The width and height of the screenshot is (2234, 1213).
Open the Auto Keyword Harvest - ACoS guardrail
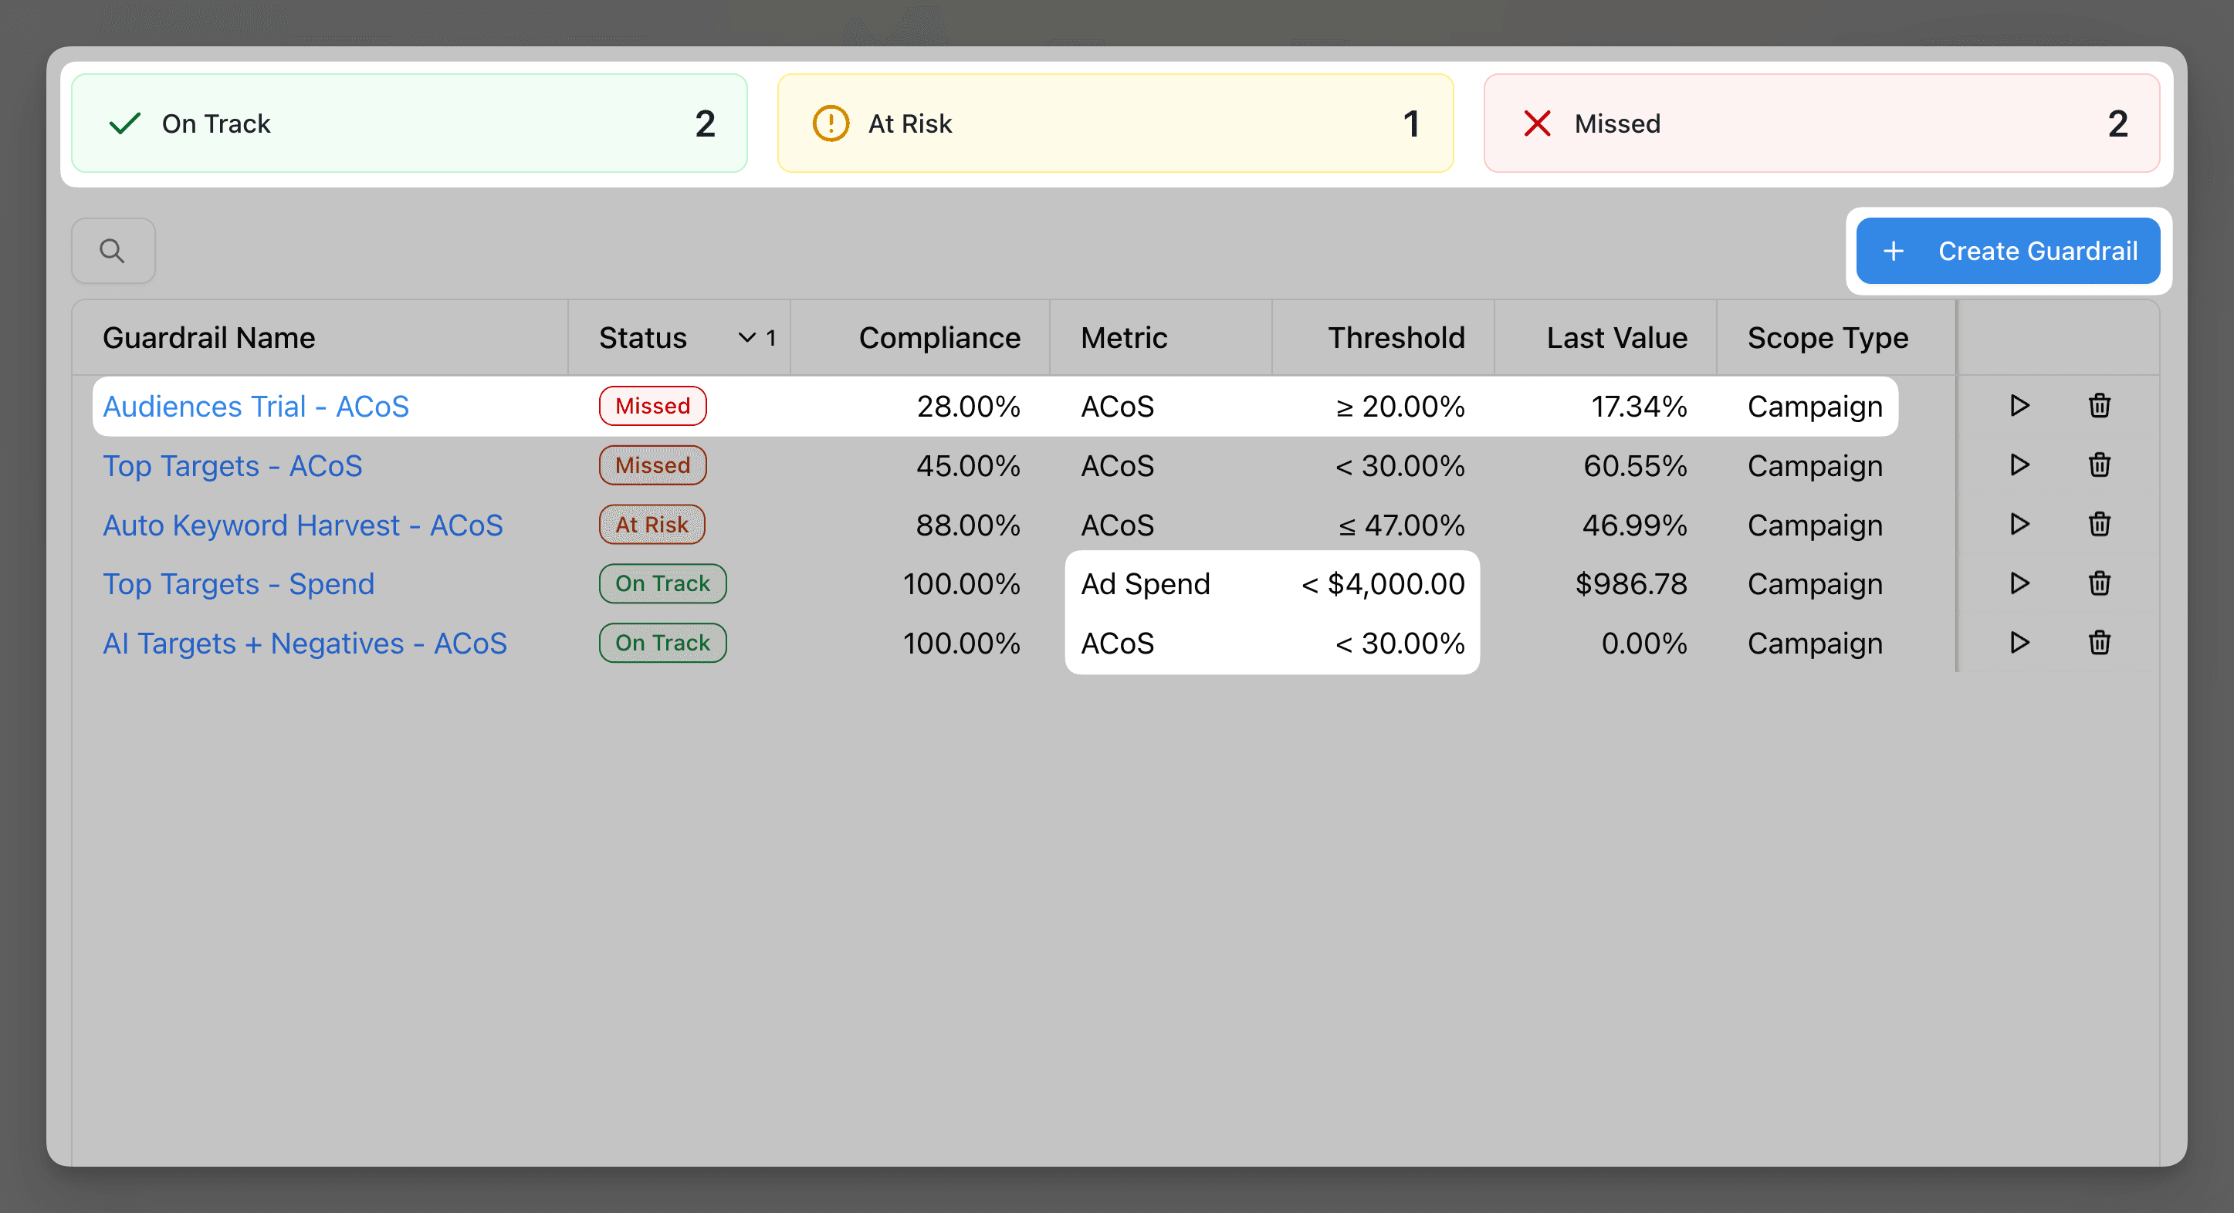click(303, 524)
